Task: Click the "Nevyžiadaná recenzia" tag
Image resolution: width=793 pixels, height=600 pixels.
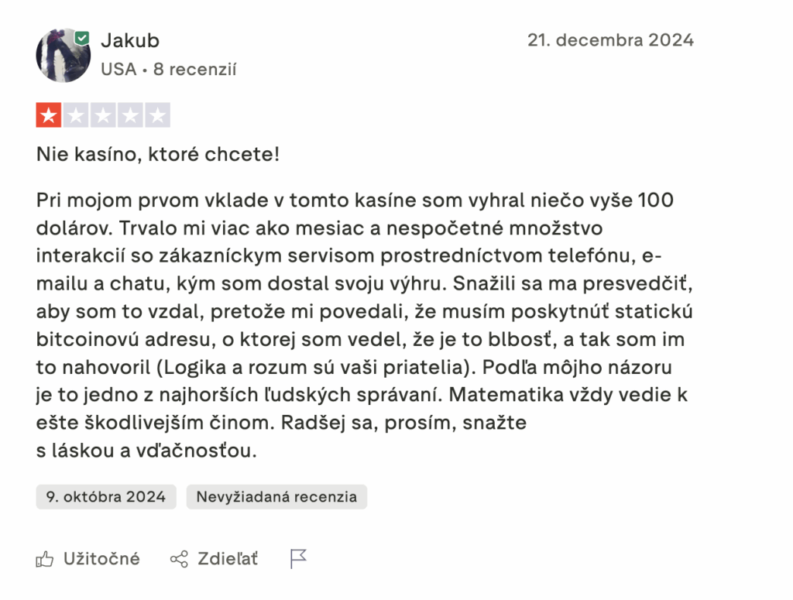Action: 276,497
